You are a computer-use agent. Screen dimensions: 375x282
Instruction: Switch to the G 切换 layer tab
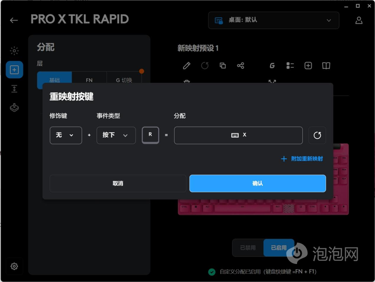tap(124, 80)
